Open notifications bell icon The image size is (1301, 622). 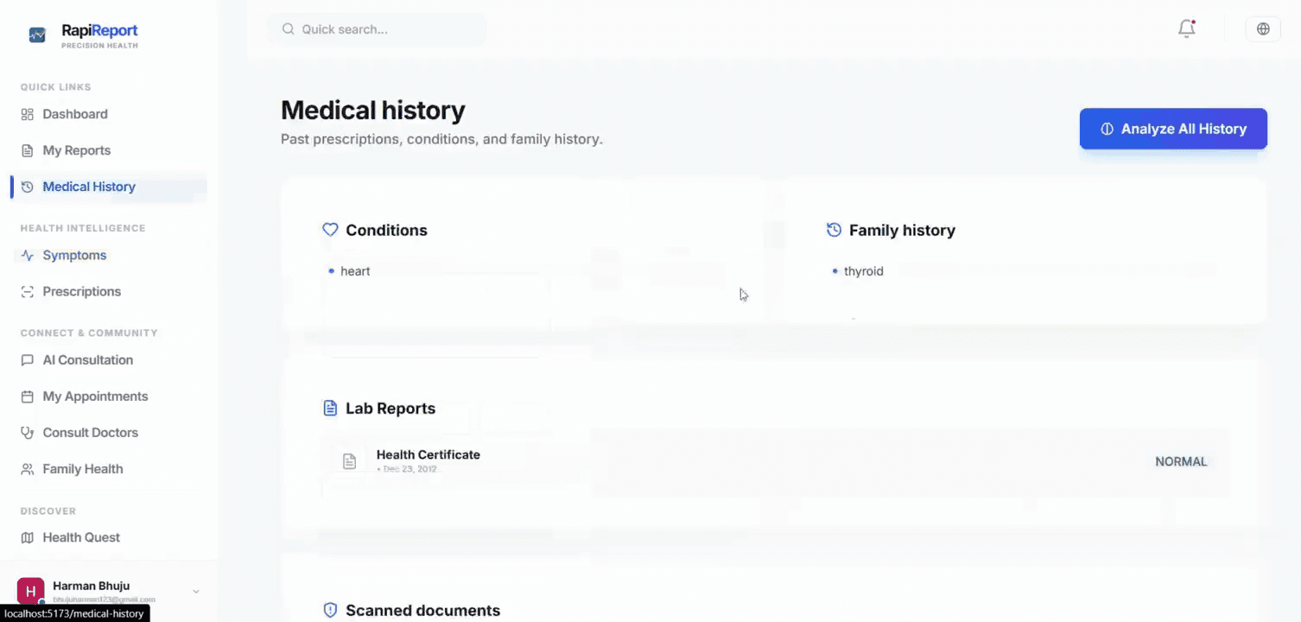point(1187,29)
